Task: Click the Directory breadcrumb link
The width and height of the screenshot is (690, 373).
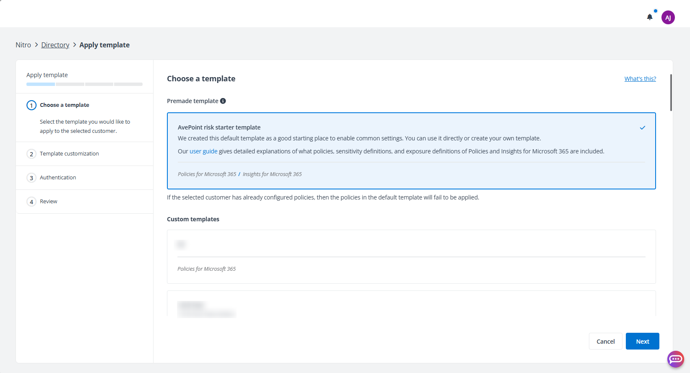Action: tap(55, 45)
